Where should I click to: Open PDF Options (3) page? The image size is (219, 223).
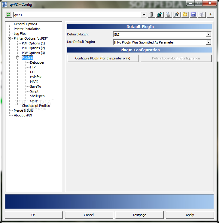coord(33,53)
